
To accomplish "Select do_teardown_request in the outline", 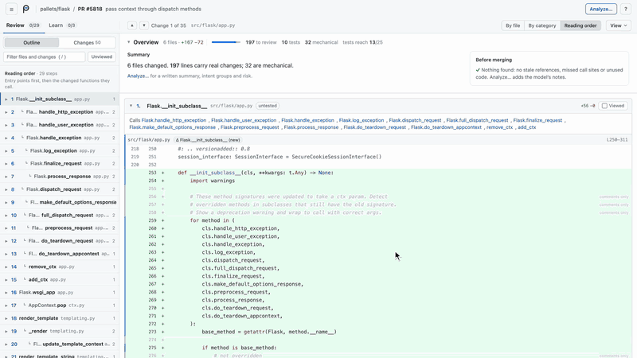I will coord(60,241).
